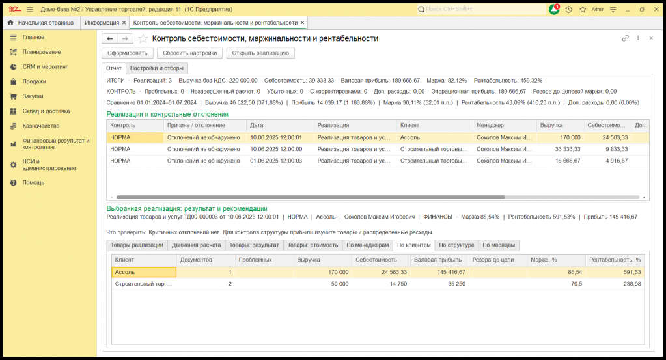Click the Сформировать button
Screen dimensions: 666x360
click(128, 53)
